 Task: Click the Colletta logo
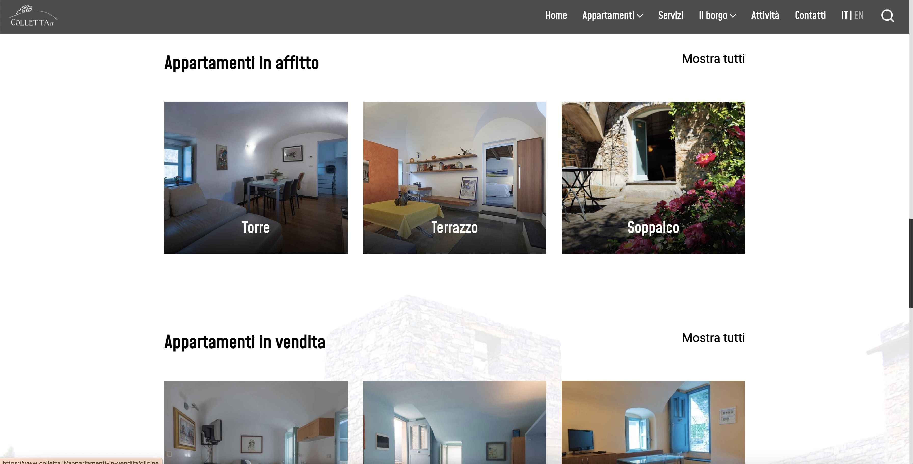pyautogui.click(x=33, y=16)
